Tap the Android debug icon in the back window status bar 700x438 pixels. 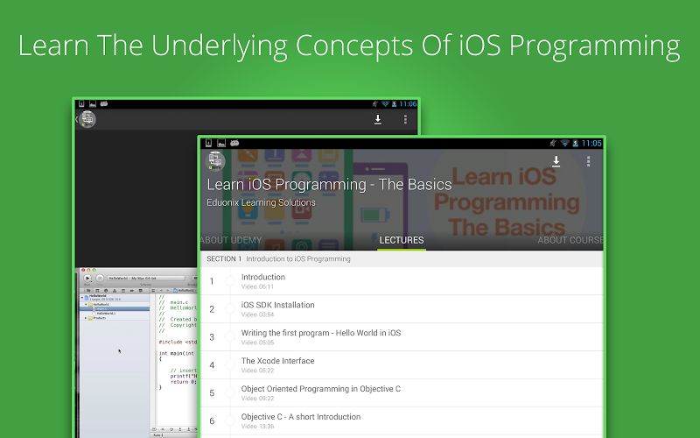click(x=104, y=103)
